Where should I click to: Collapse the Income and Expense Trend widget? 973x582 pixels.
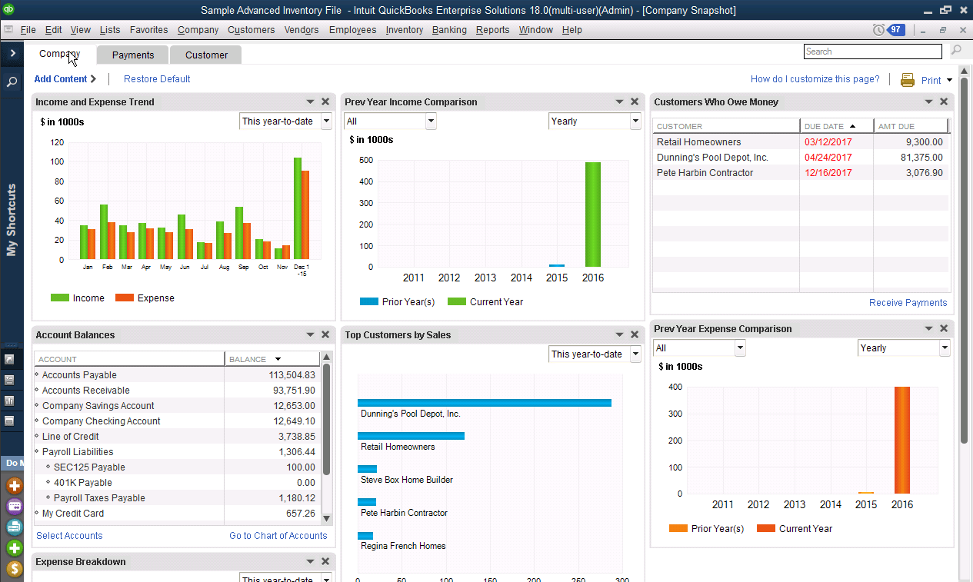pyautogui.click(x=310, y=101)
